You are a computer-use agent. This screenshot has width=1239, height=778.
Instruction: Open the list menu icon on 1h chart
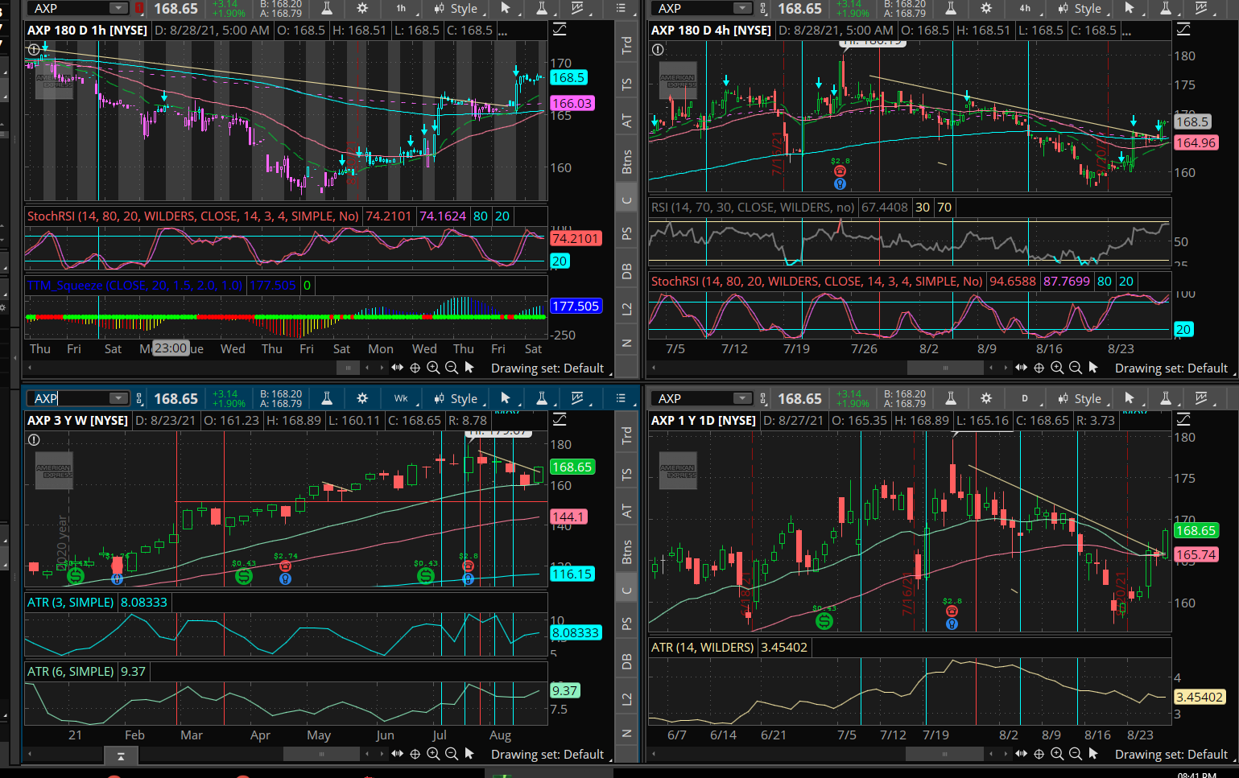(621, 8)
